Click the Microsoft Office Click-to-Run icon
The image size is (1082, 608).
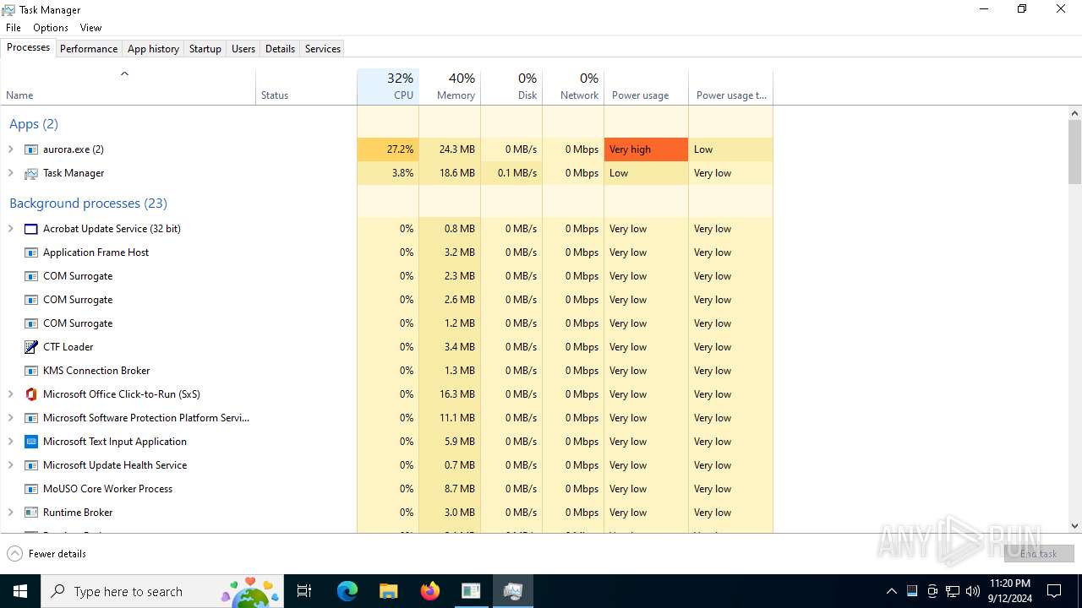click(x=31, y=394)
